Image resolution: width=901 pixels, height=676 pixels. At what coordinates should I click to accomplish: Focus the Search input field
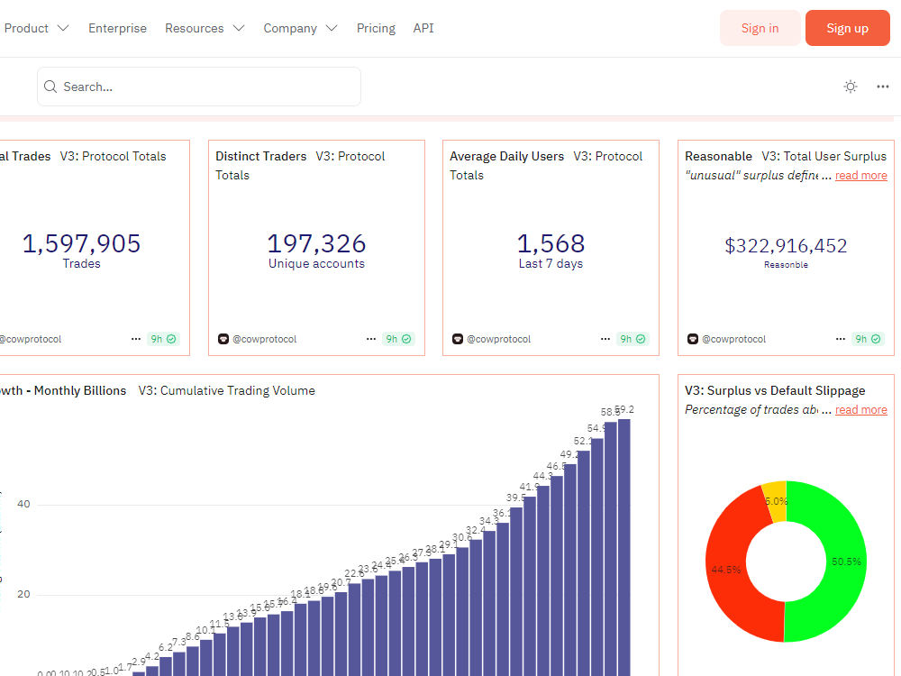pos(199,87)
